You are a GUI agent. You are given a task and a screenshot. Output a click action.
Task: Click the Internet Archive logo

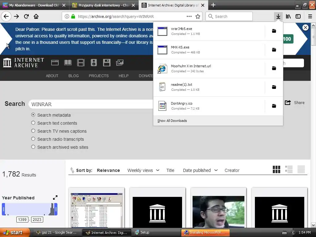pyautogui.click(x=23, y=63)
